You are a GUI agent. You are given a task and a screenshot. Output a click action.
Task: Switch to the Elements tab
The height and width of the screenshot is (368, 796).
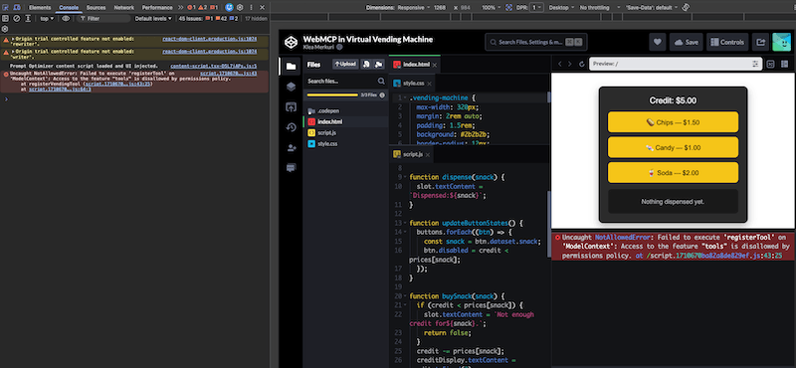(40, 8)
